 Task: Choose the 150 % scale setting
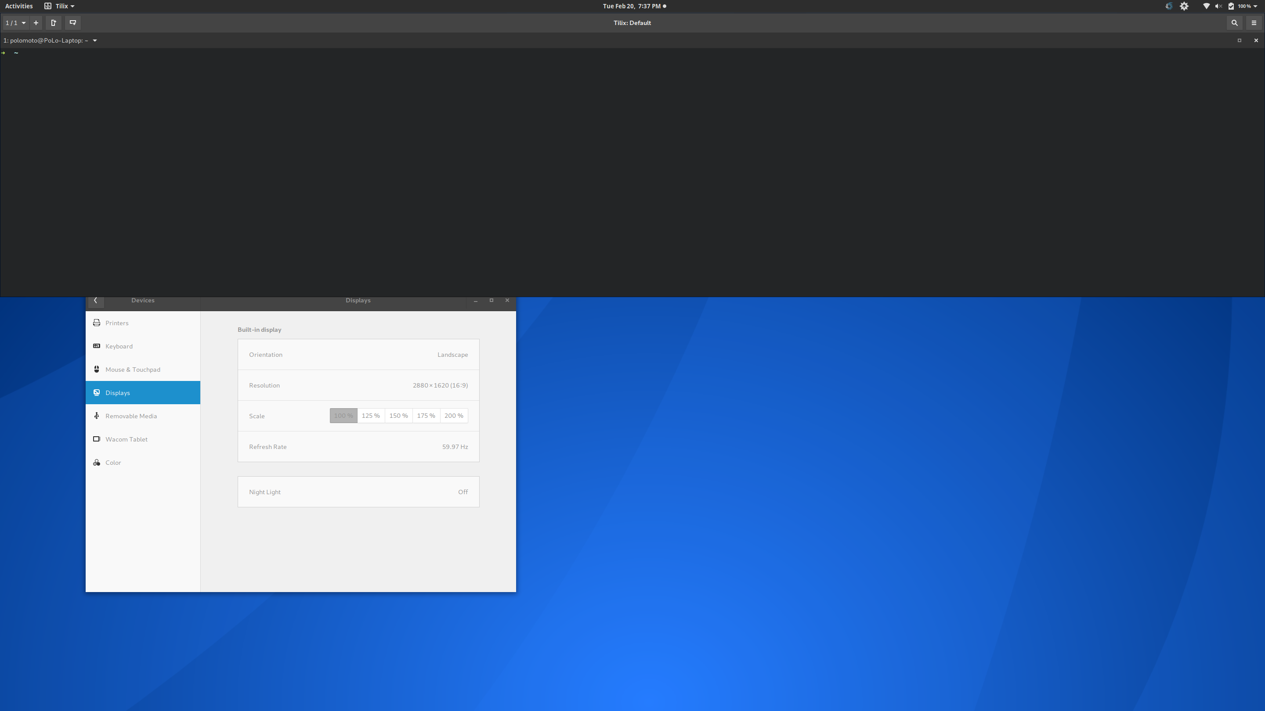coord(398,416)
